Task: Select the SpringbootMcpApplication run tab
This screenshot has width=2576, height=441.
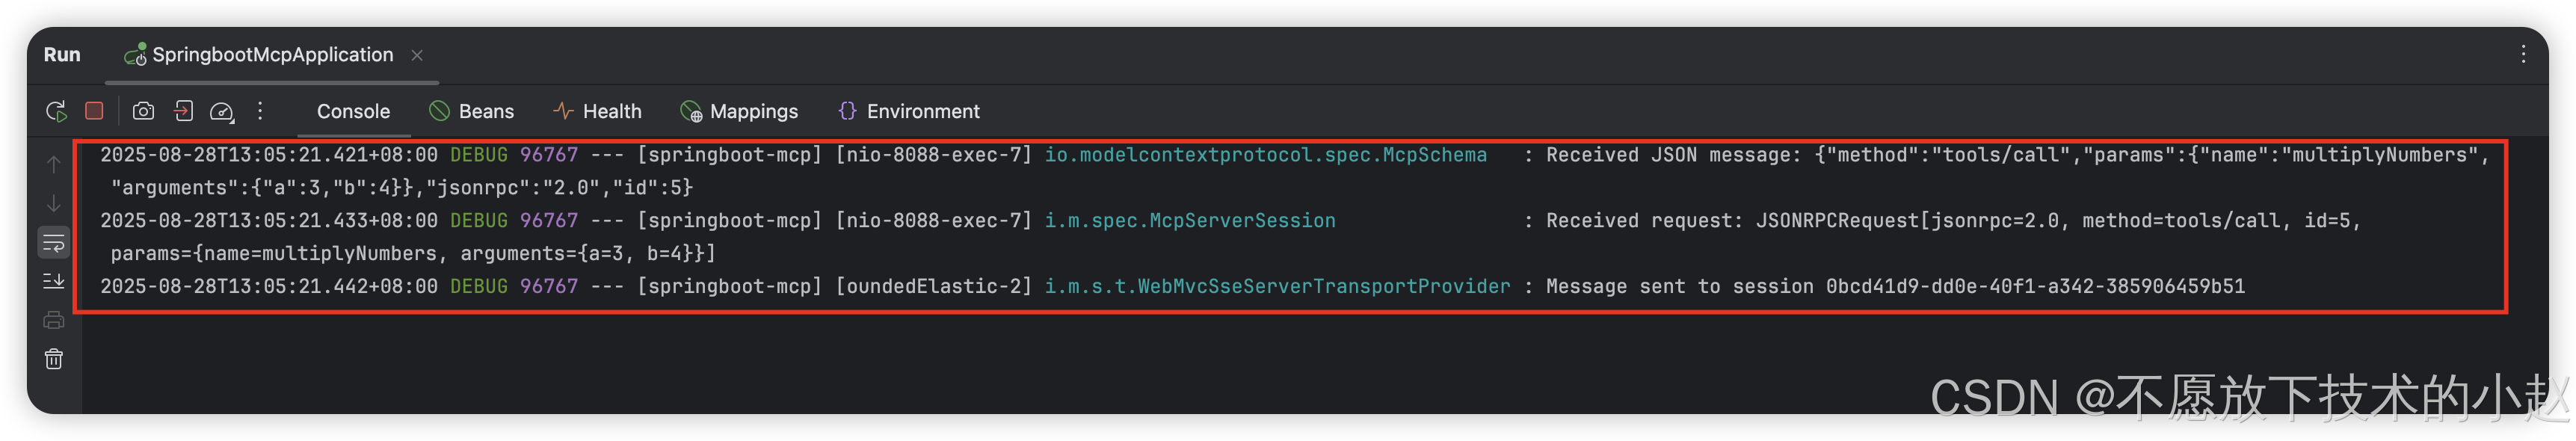Action: pos(259,55)
